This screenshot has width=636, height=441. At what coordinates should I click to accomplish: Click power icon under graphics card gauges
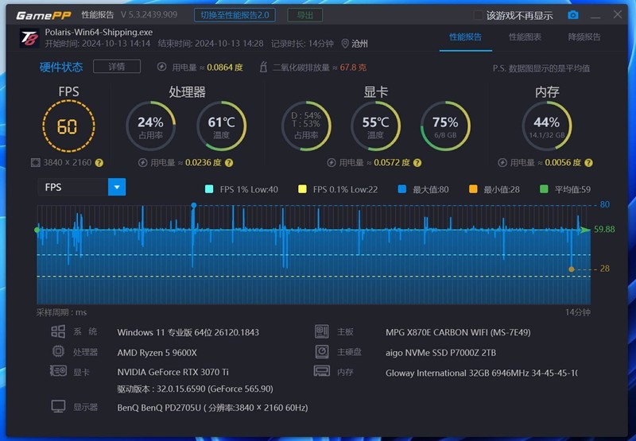[x=331, y=163]
